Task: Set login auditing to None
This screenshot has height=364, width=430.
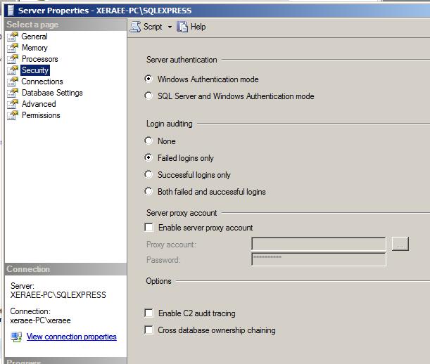Action: point(148,141)
